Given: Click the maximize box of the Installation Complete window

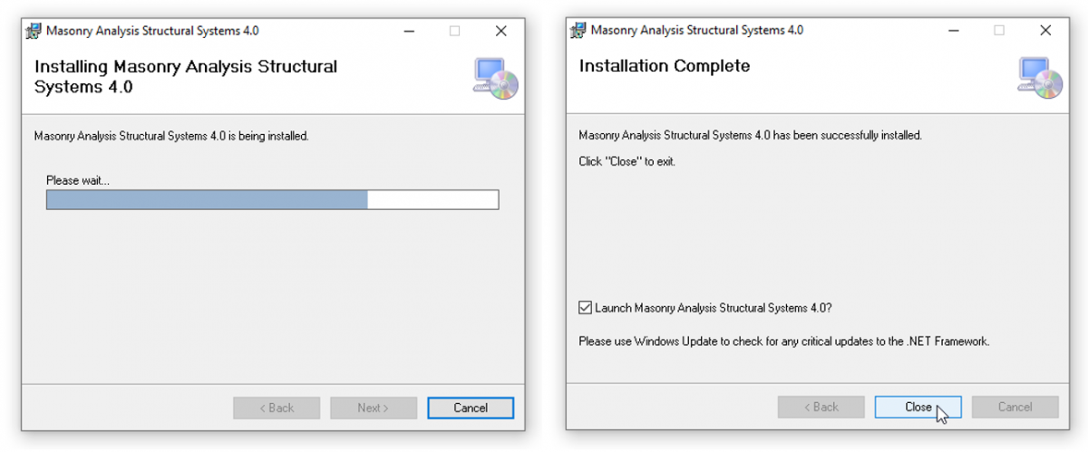Looking at the screenshot, I should (999, 30).
